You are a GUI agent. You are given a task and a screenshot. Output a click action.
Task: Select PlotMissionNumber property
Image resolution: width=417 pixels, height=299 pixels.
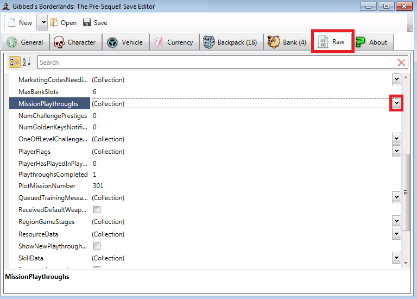[x=47, y=186]
